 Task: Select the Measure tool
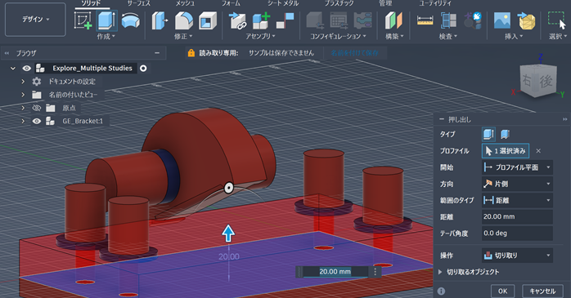coord(425,20)
